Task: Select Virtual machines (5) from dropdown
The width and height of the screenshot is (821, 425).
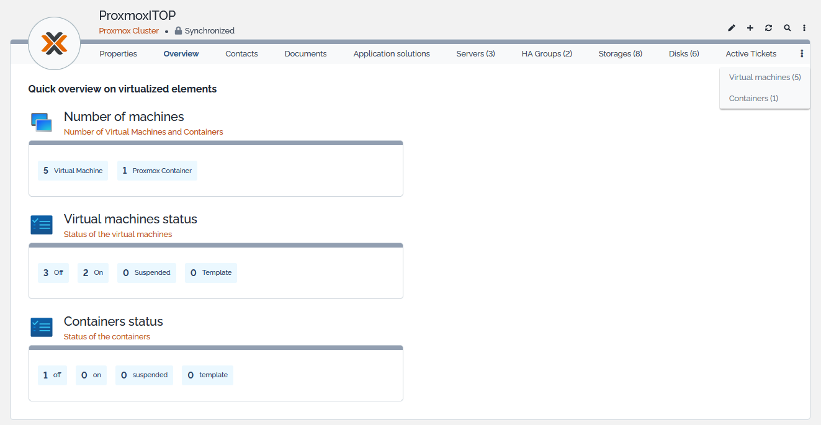Action: 765,78
